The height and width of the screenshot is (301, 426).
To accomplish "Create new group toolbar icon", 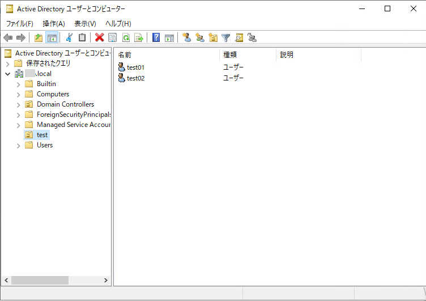I will [200, 37].
